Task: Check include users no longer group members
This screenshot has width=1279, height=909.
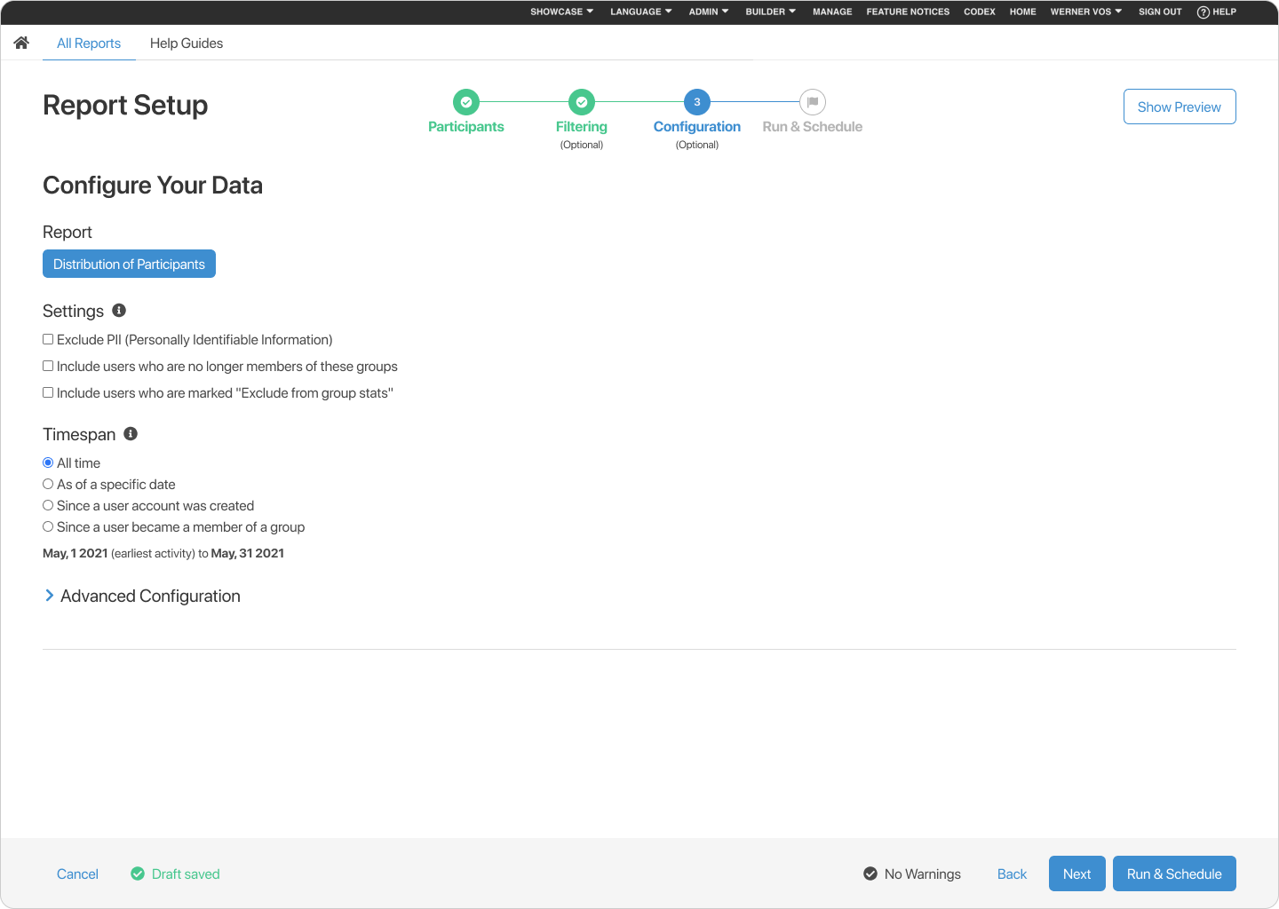Action: click(x=47, y=365)
